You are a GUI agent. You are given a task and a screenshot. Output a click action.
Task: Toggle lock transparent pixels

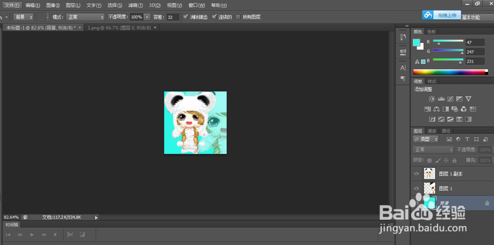click(x=429, y=161)
